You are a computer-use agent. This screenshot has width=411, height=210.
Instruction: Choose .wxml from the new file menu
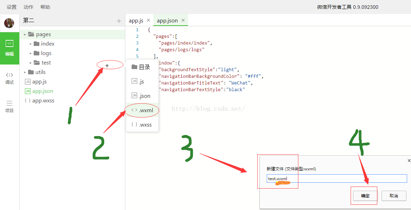tap(142, 110)
